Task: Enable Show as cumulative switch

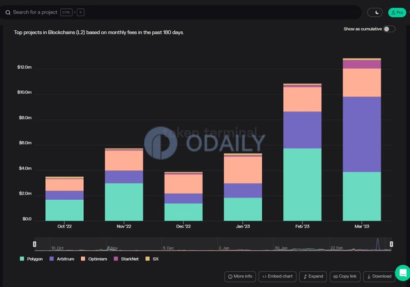Action: click(x=389, y=29)
